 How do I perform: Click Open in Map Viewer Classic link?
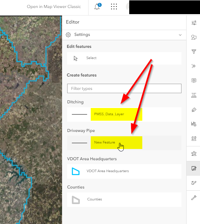(x=54, y=7)
